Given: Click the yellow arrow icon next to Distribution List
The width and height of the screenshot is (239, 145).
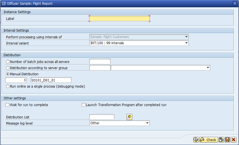Looking at the screenshot, I should (129, 117).
